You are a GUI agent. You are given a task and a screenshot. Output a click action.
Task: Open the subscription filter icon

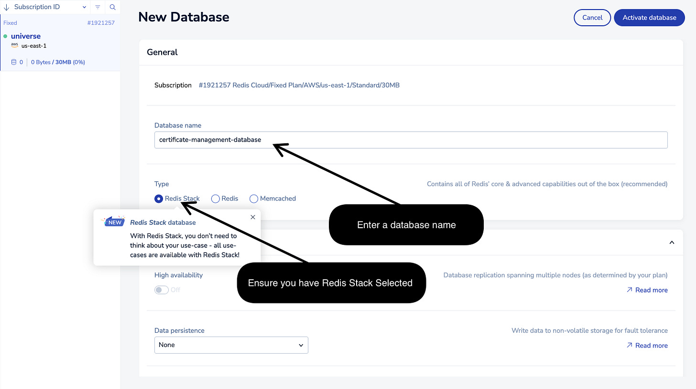point(98,7)
